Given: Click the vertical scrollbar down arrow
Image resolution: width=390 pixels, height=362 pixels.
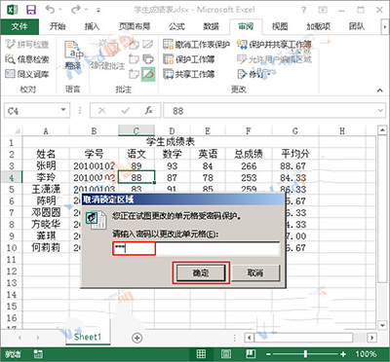Looking at the screenshot, I should pyautogui.click(x=382, y=325).
